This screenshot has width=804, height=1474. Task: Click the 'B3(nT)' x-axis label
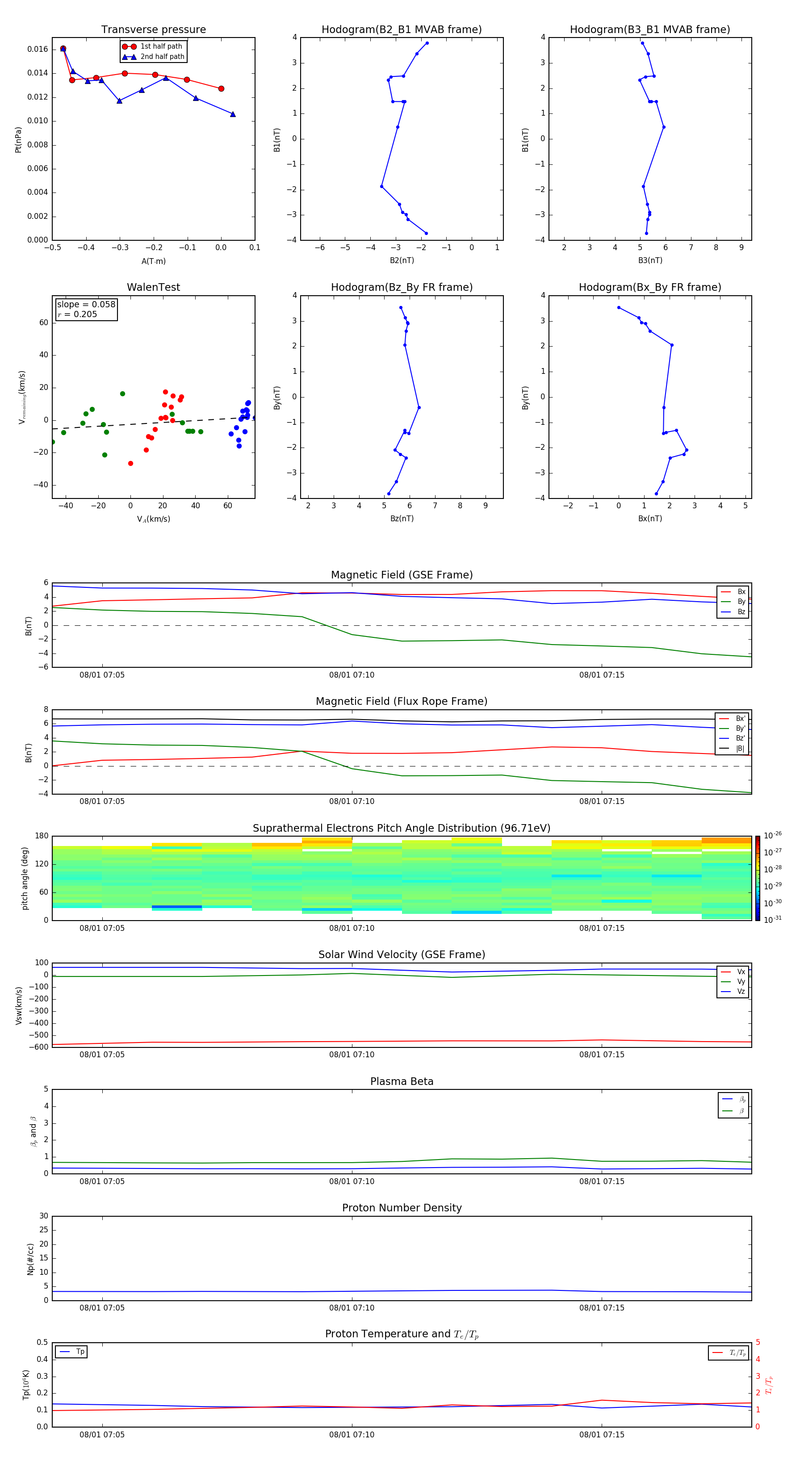[650, 260]
